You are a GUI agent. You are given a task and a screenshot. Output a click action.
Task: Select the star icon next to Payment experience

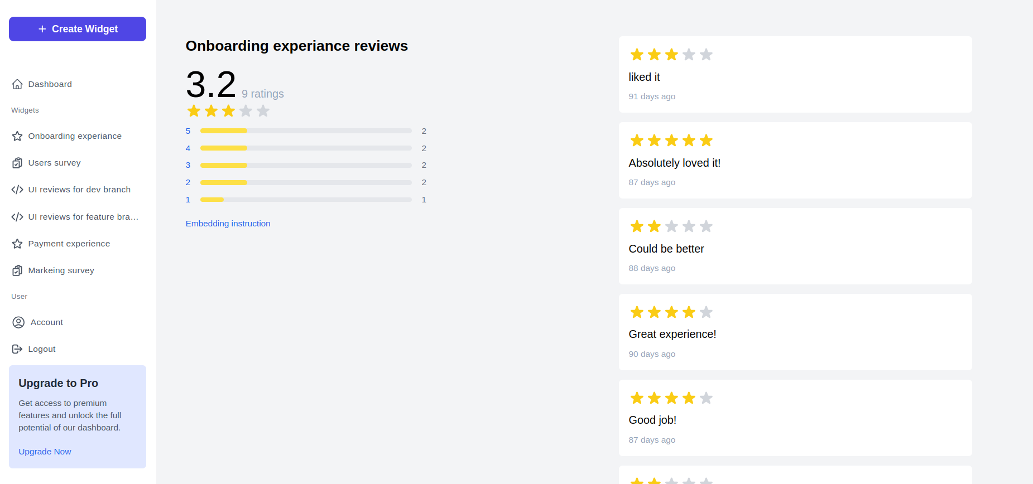point(17,243)
